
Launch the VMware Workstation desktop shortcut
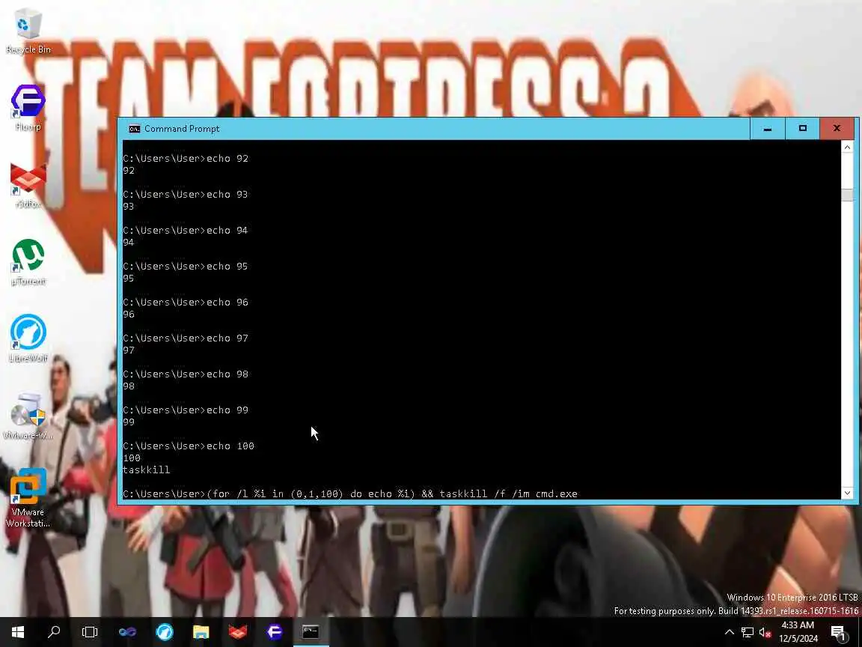click(28, 498)
